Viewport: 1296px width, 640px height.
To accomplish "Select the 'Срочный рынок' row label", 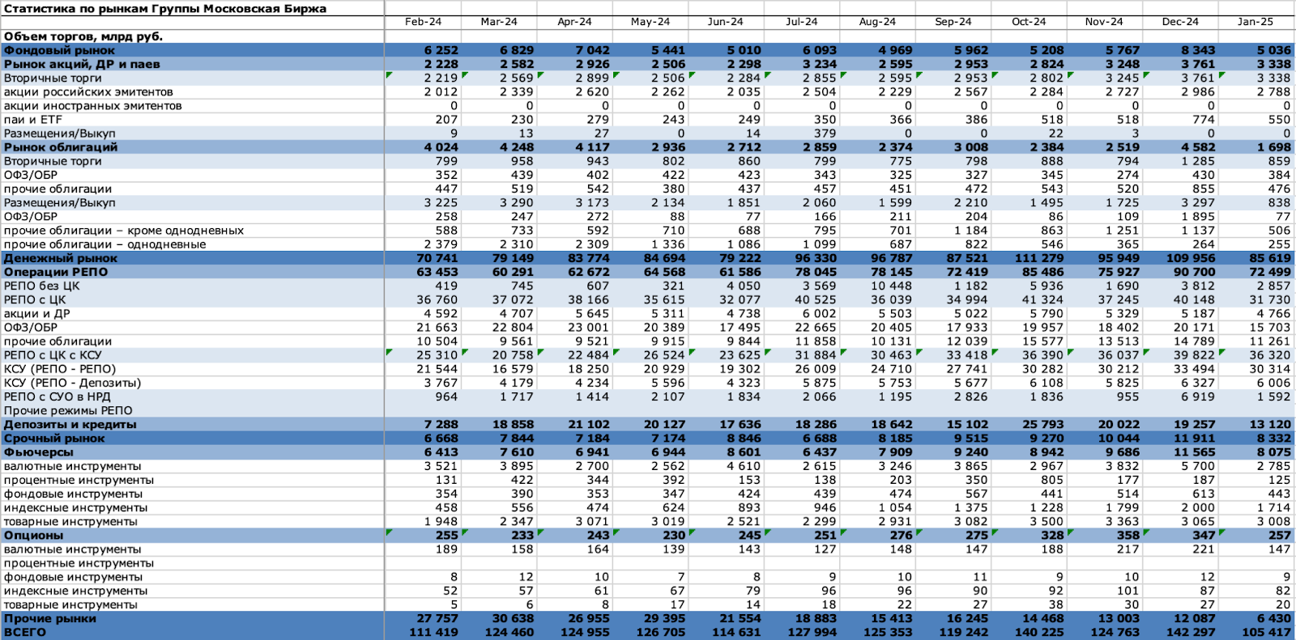I will [54, 439].
